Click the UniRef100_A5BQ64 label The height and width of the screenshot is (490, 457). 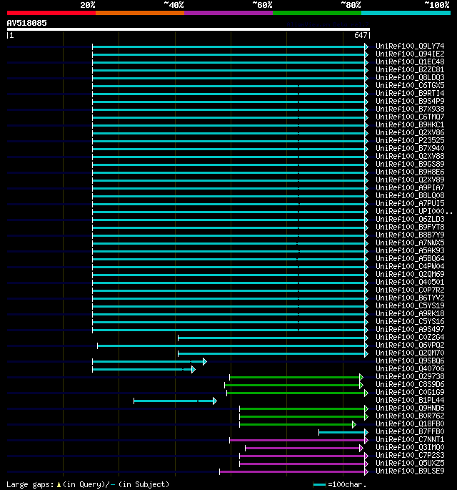click(x=410, y=258)
